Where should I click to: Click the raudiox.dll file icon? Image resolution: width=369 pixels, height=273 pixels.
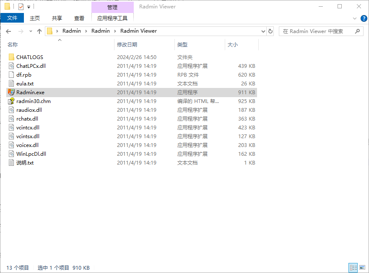click(x=11, y=110)
